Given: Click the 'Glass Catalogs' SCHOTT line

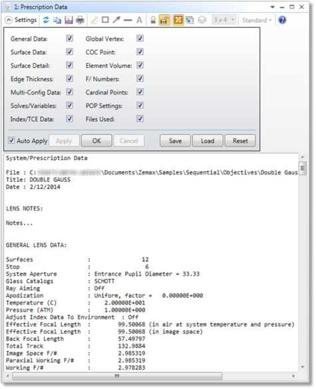Looking at the screenshot, I should tap(61, 281).
